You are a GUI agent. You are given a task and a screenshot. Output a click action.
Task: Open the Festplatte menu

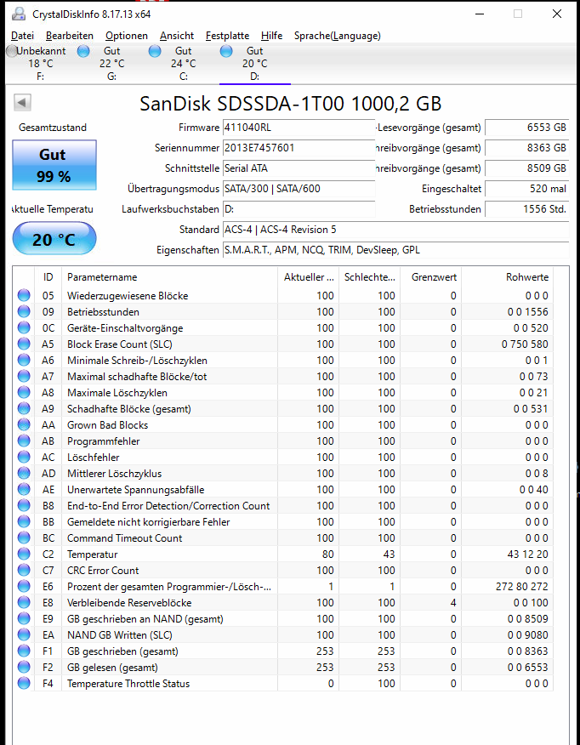pos(227,36)
